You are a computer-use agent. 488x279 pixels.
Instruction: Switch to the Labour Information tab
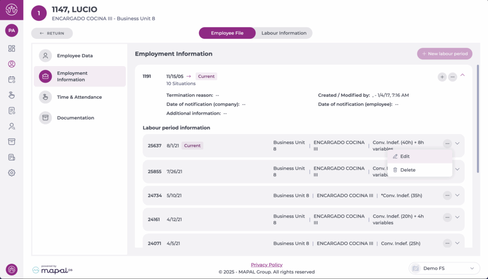(284, 33)
